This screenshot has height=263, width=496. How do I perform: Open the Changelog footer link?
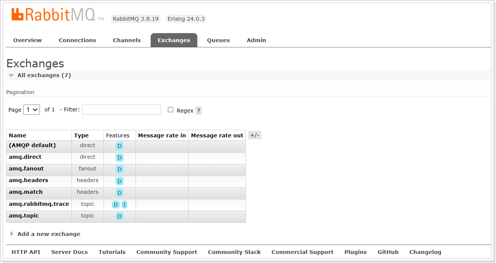tap(425, 252)
